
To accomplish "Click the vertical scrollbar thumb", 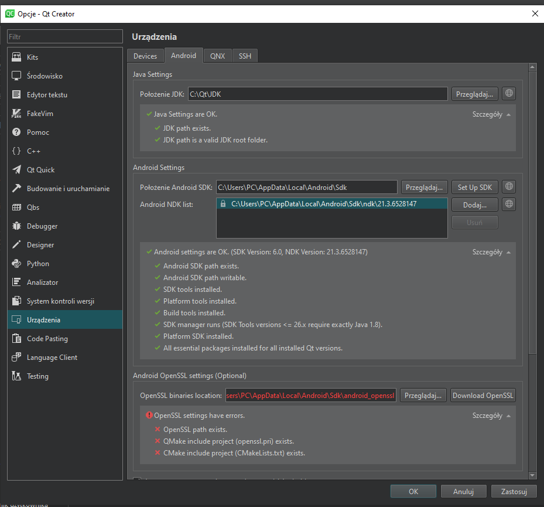I will (532, 213).
